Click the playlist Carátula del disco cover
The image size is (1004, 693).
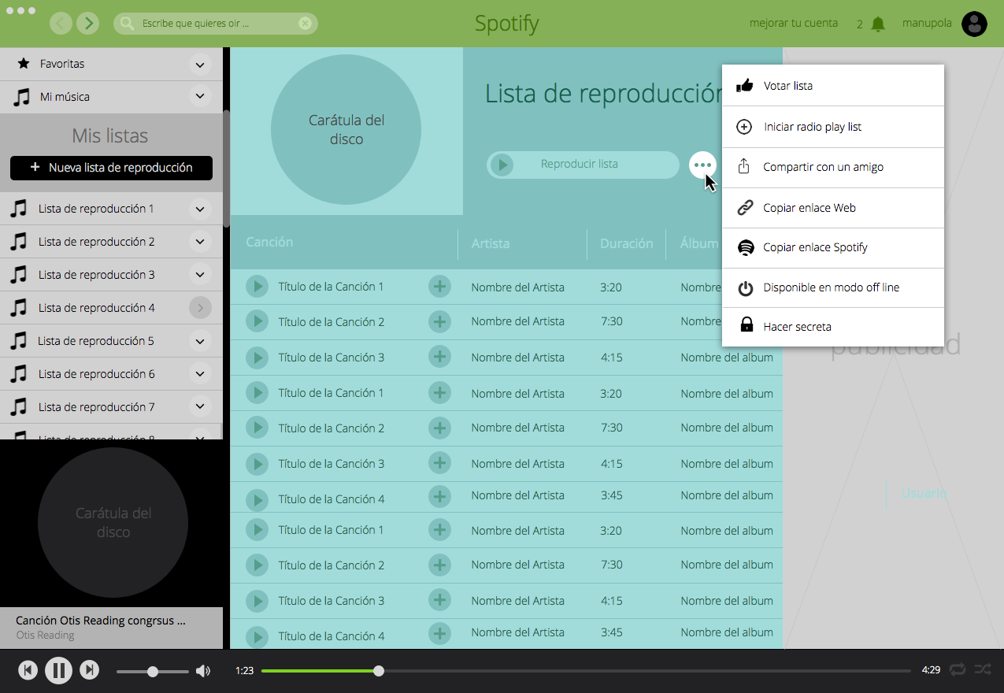tap(346, 130)
